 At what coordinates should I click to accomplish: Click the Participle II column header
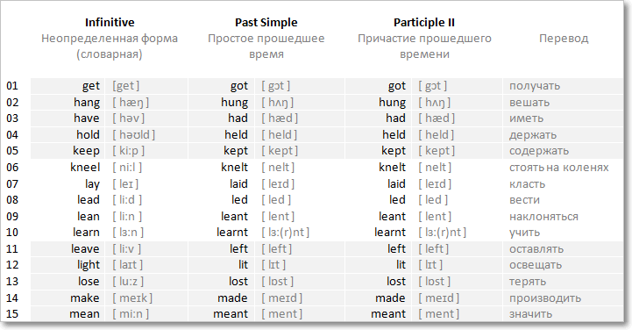click(x=424, y=23)
